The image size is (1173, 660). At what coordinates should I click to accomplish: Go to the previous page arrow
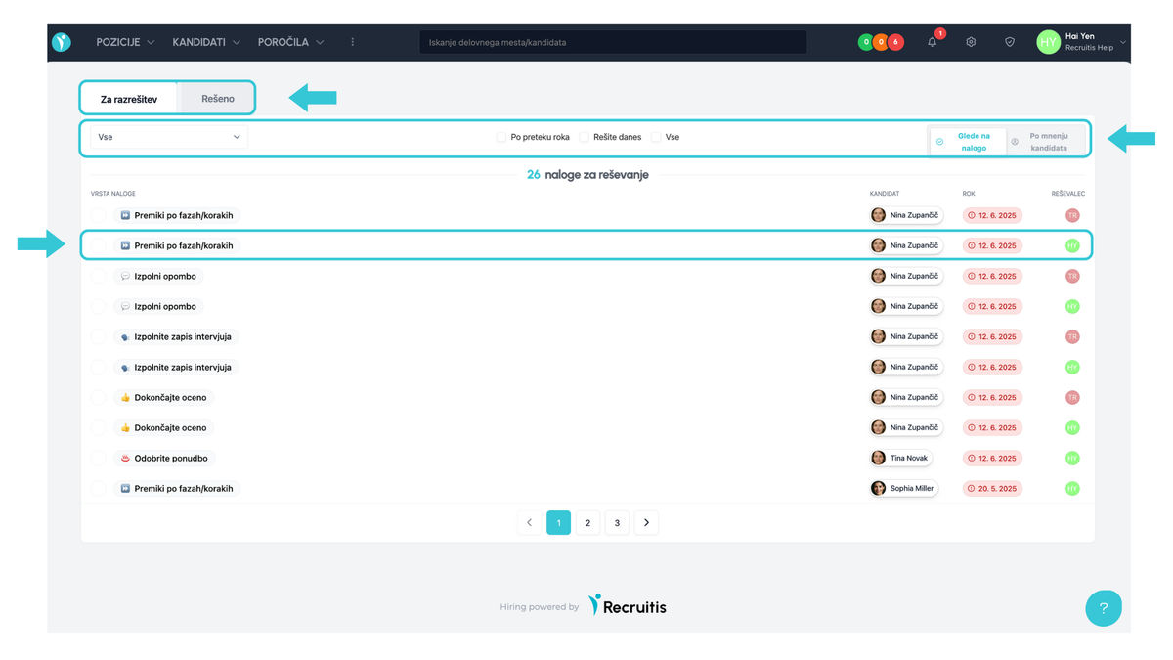[529, 523]
